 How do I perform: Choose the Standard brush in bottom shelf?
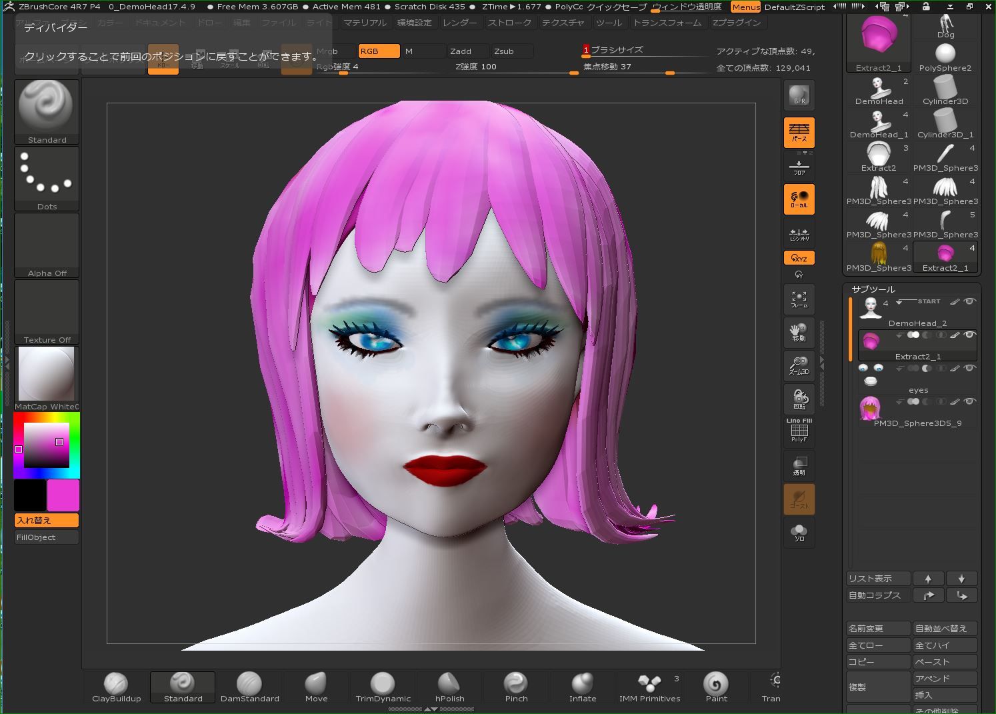point(183,688)
